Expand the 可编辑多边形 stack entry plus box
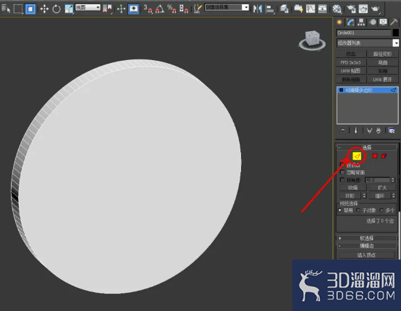The image size is (401, 311). [341, 90]
